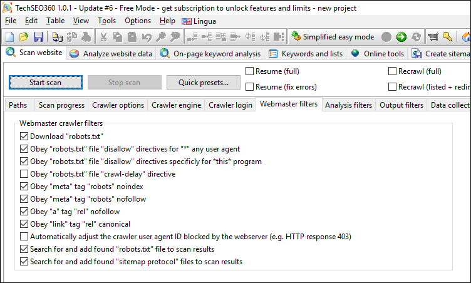Open the Table menu

(55, 21)
